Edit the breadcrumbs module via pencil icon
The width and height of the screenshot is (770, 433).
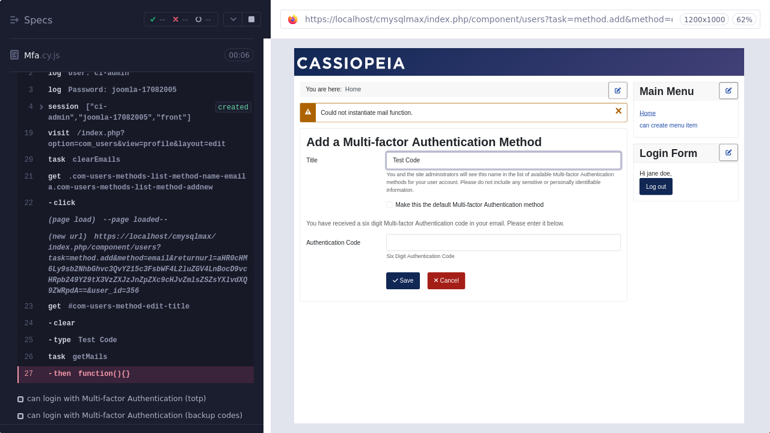pyautogui.click(x=618, y=90)
